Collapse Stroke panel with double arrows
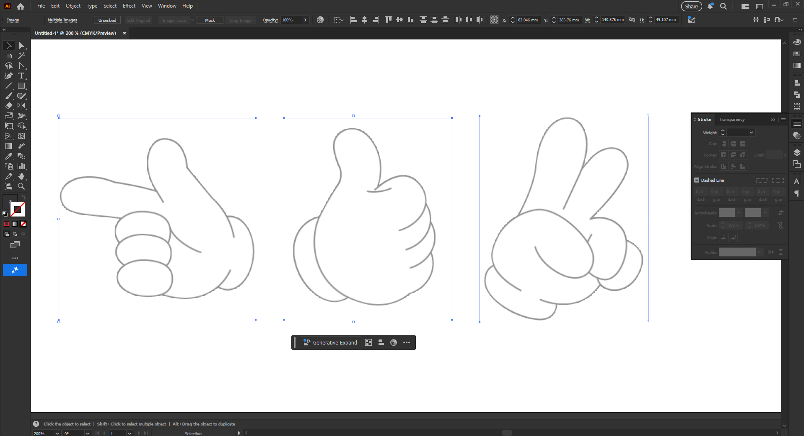804x436 pixels. [773, 120]
